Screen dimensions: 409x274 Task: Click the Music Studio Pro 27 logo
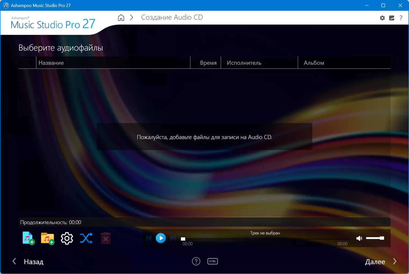[53, 23]
